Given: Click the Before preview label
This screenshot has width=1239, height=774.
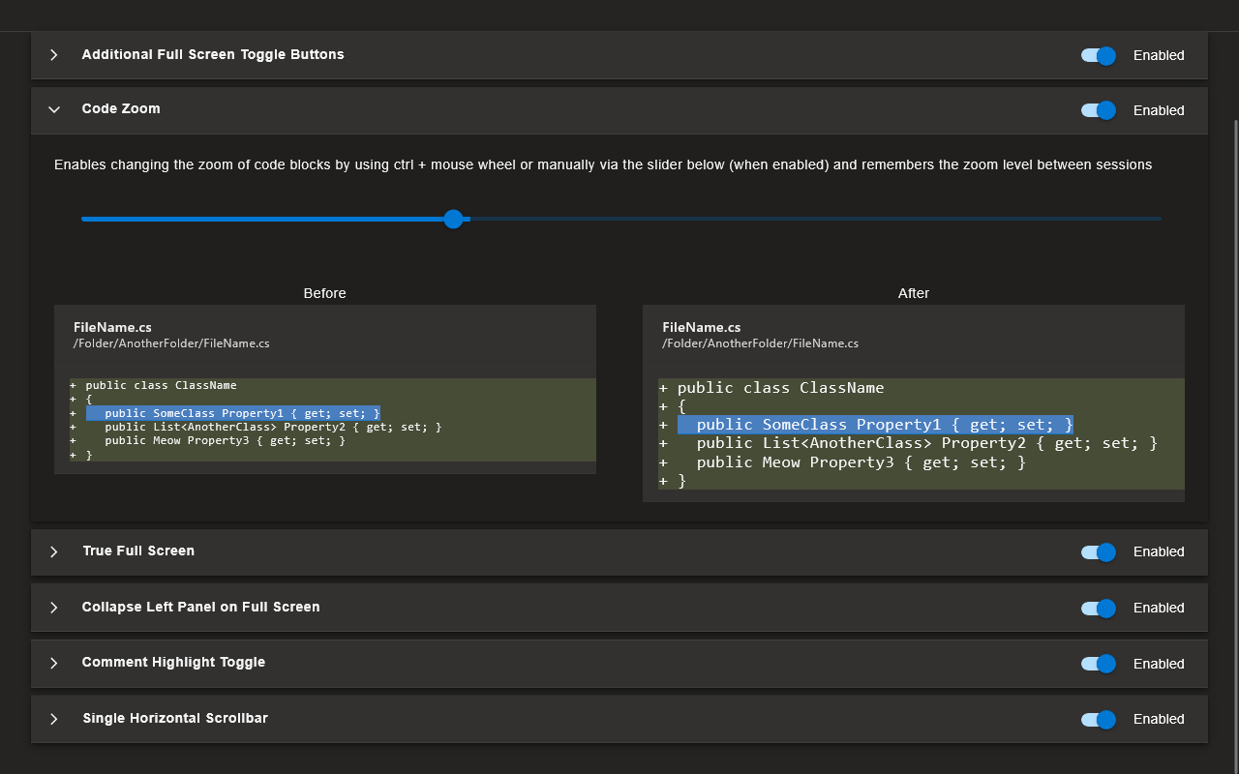Looking at the screenshot, I should click(x=324, y=293).
